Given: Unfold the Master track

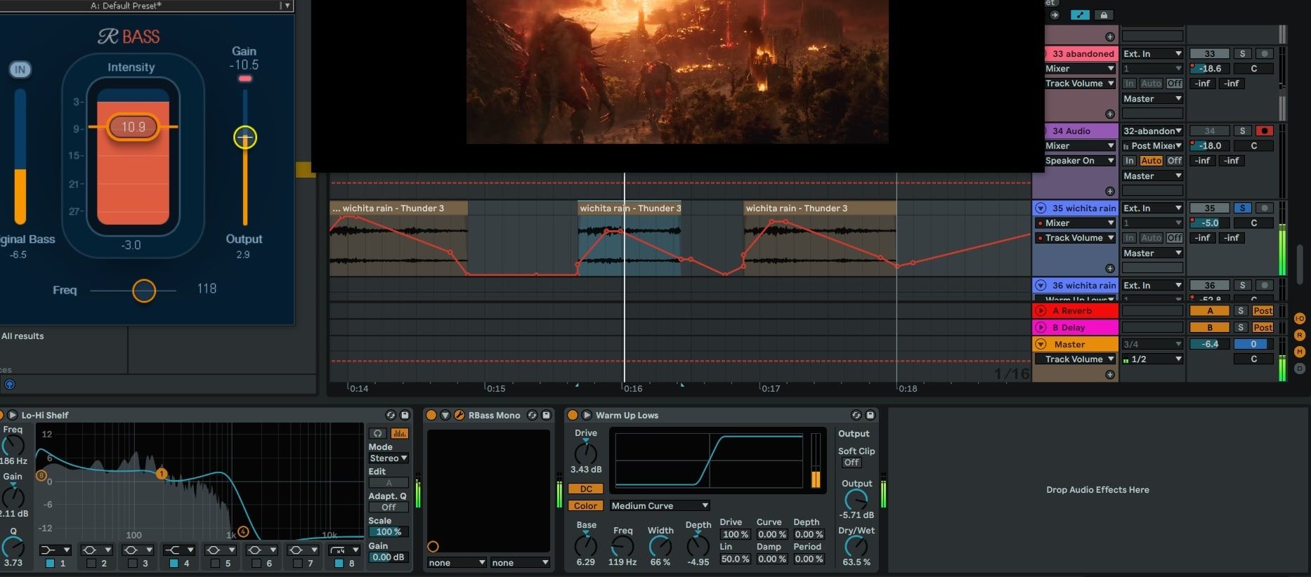Looking at the screenshot, I should pos(1041,344).
